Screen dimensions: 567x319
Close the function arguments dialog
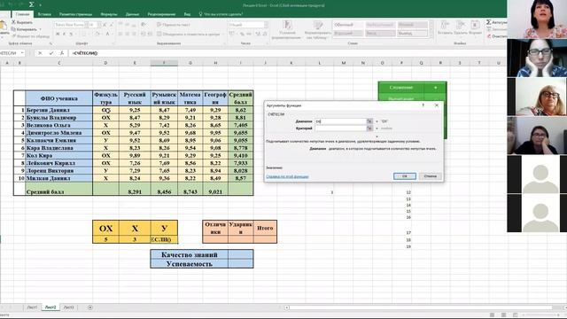point(437,105)
